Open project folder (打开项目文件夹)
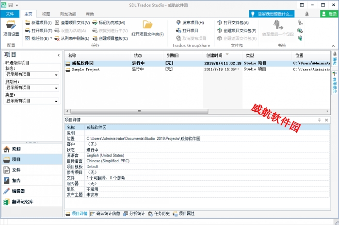 click(147, 28)
